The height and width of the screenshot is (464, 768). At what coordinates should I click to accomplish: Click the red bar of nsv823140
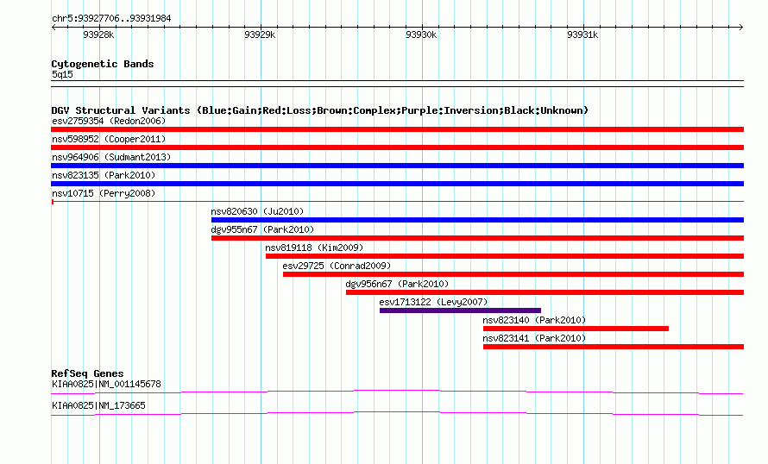576,329
